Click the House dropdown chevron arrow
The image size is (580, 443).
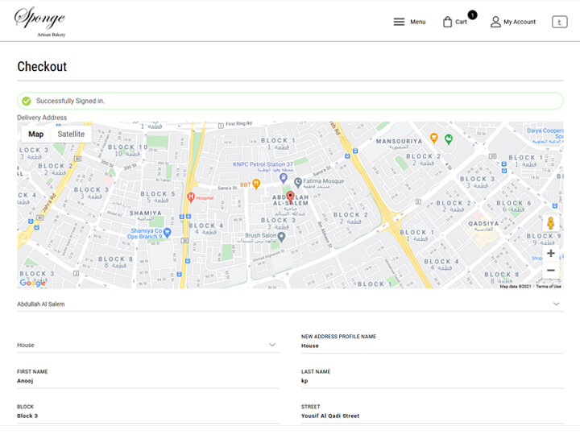[x=272, y=345]
